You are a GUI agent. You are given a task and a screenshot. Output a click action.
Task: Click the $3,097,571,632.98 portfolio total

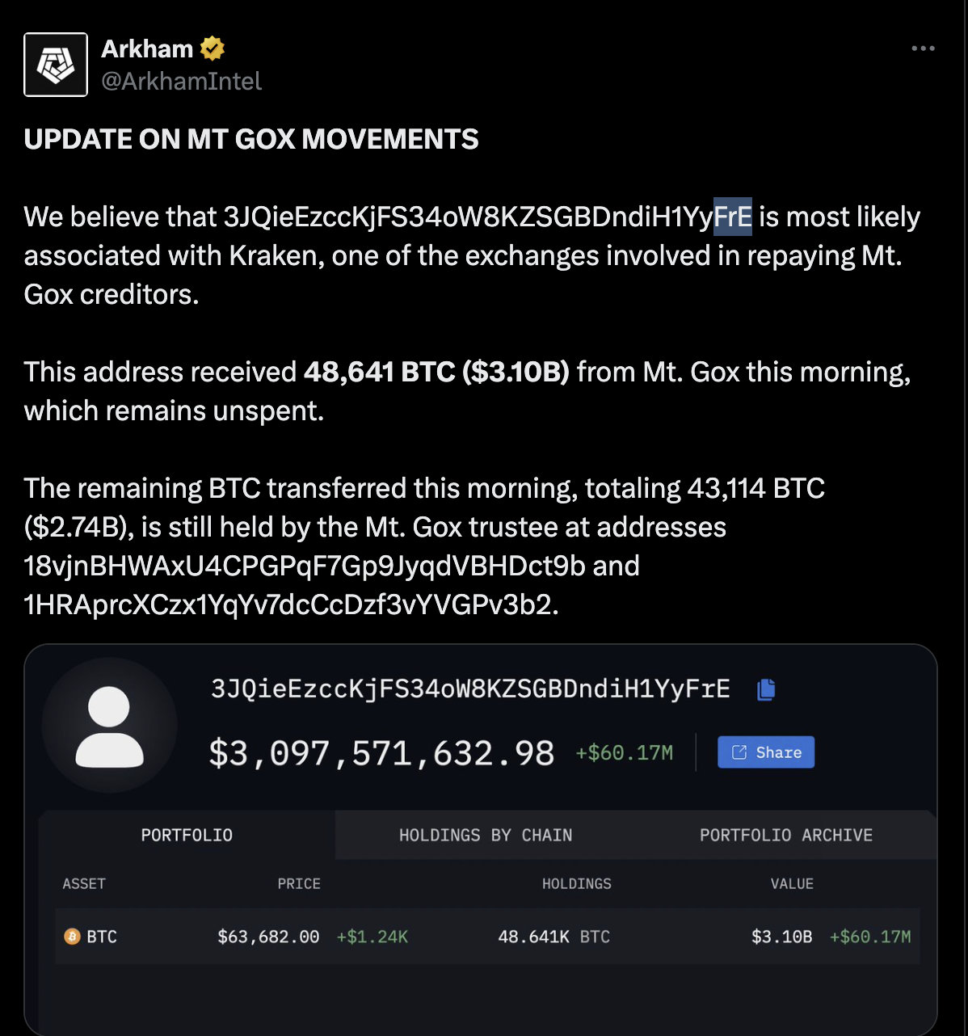[381, 753]
